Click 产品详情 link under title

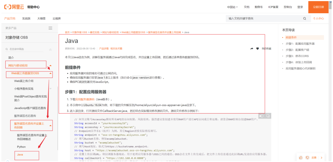[104, 49]
